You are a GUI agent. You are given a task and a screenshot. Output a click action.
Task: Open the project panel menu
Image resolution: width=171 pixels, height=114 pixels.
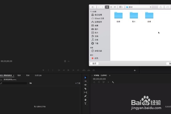[x=14, y=75]
